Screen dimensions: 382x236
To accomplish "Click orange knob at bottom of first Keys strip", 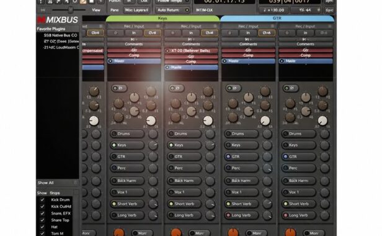I will tap(119, 232).
